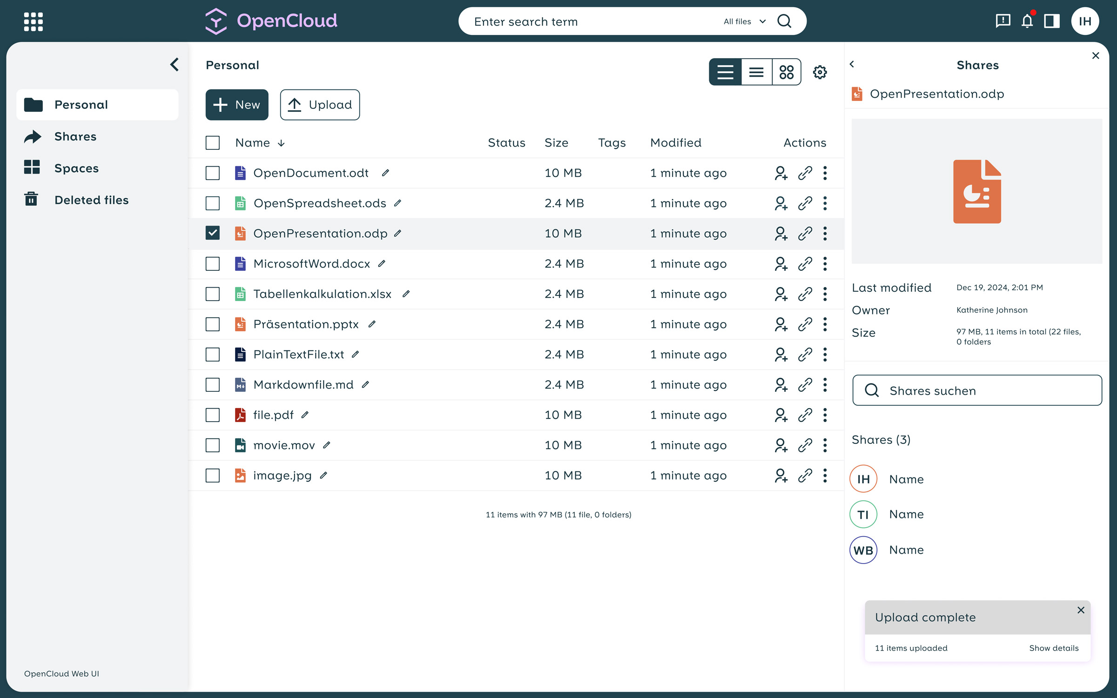Image resolution: width=1117 pixels, height=698 pixels.
Task: Open the All files search scope dropdown
Action: point(743,21)
